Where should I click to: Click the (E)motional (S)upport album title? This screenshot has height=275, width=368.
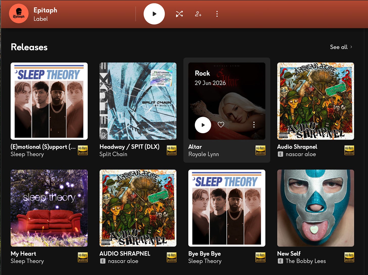[x=43, y=147]
